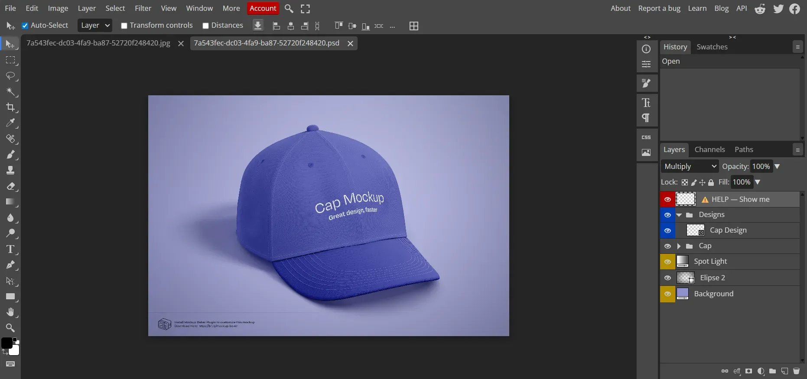The width and height of the screenshot is (807, 379).
Task: Open the Layer auto-select dropdown
Action: pos(95,26)
